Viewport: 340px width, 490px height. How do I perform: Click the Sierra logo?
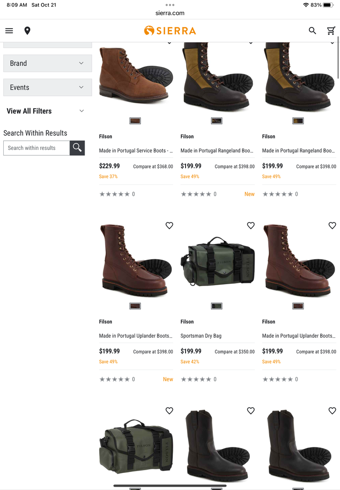coord(170,31)
